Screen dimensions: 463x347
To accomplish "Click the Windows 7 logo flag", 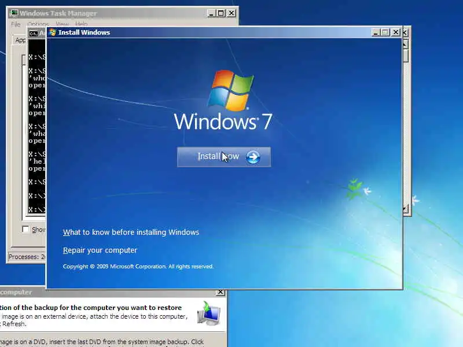I will pos(231,91).
